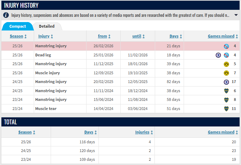Click the Dortmund crest in the Muscle injury row
This screenshot has width=241, height=165.
pyautogui.click(x=226, y=73)
